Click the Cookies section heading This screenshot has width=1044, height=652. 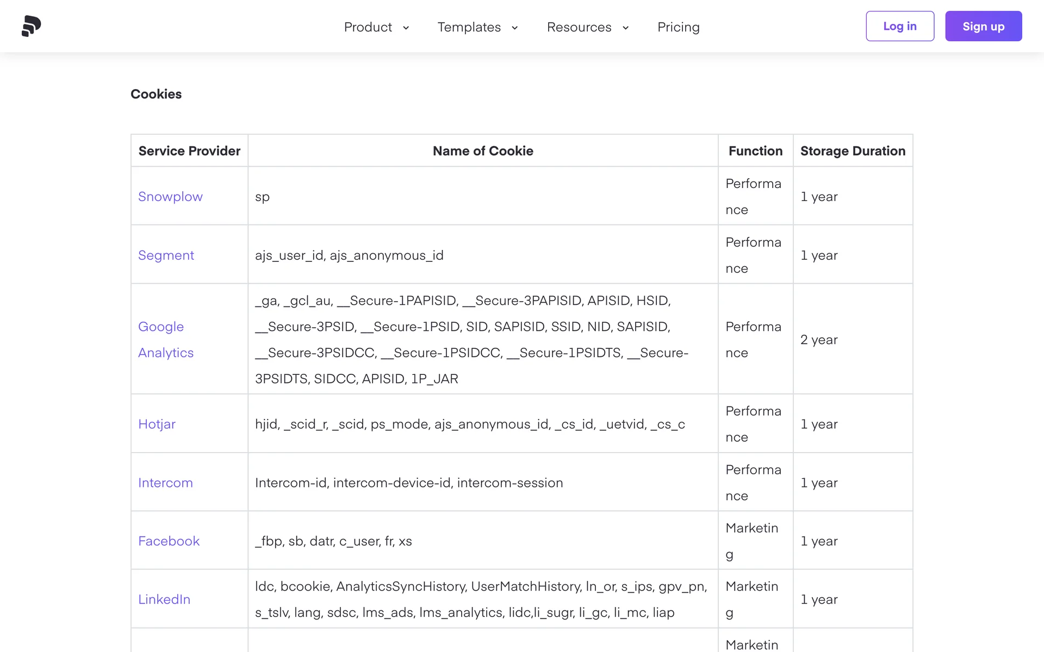coord(156,94)
